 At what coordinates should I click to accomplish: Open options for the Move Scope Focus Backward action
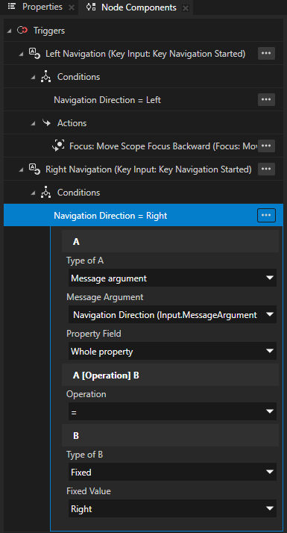[266, 146]
